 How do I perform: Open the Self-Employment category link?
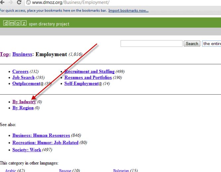point(81,84)
